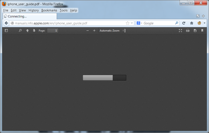Open the Edit menu
This screenshot has height=133, width=209.
coord(14,10)
